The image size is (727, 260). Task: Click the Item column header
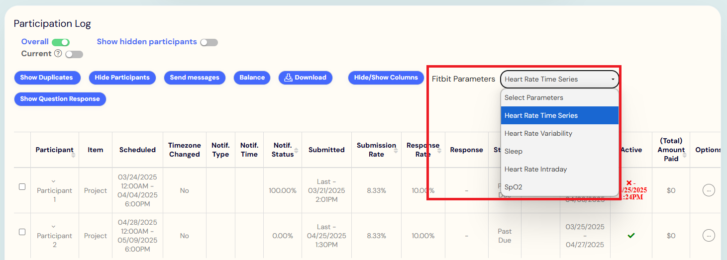click(96, 150)
